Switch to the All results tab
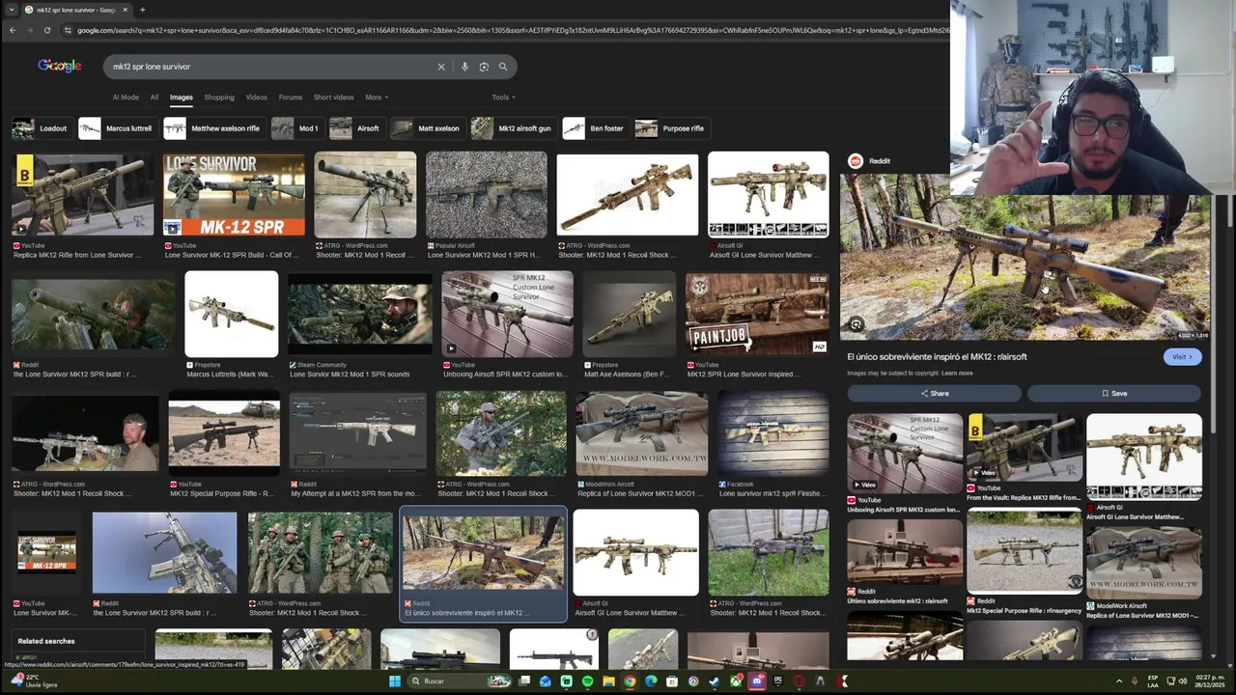This screenshot has height=695, width=1236. point(154,97)
